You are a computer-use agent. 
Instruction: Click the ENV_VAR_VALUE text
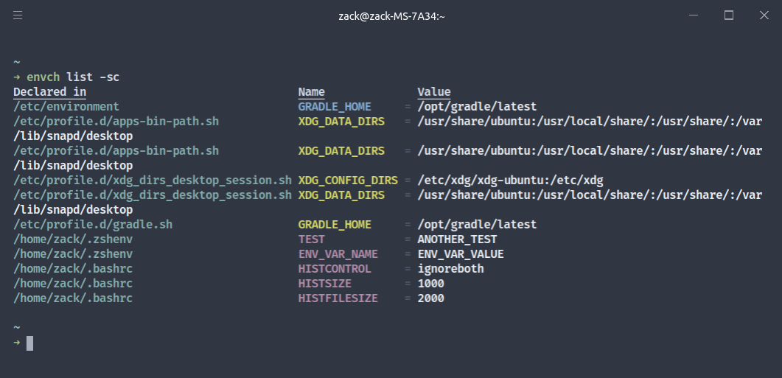point(461,253)
